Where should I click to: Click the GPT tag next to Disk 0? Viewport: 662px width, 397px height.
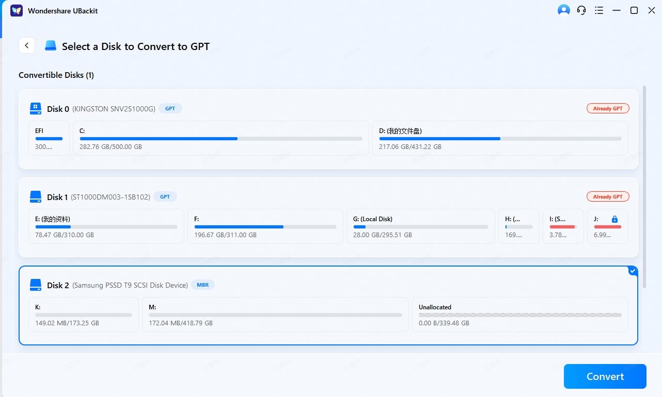click(170, 109)
